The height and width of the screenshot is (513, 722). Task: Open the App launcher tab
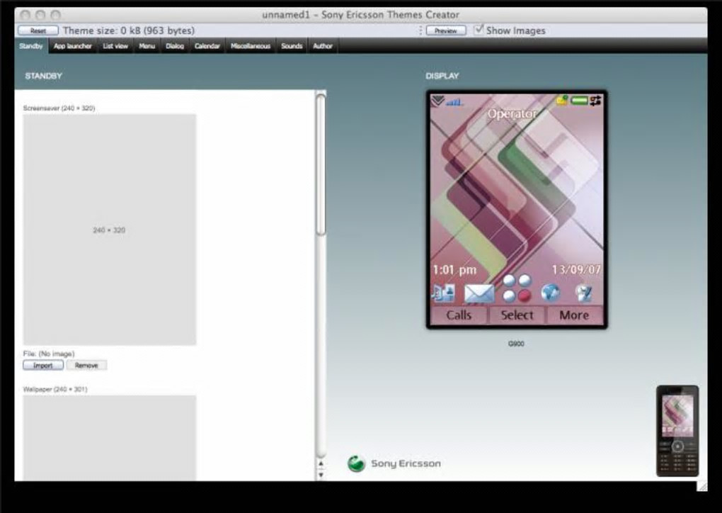point(72,46)
